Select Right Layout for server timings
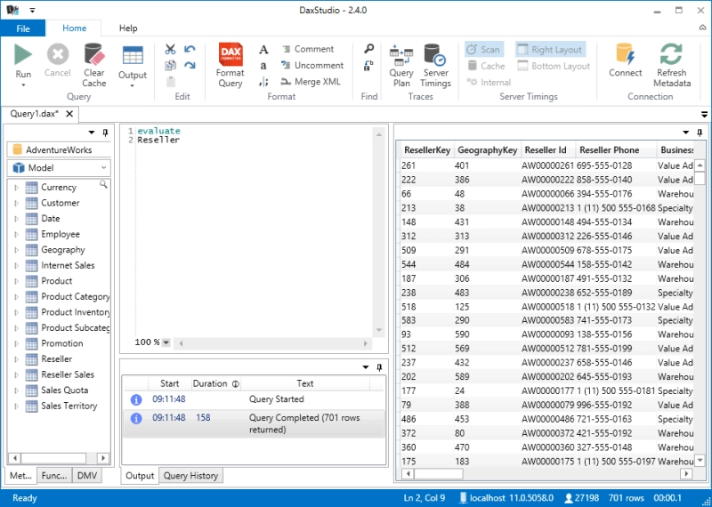Image resolution: width=712 pixels, height=507 pixels. (x=550, y=50)
